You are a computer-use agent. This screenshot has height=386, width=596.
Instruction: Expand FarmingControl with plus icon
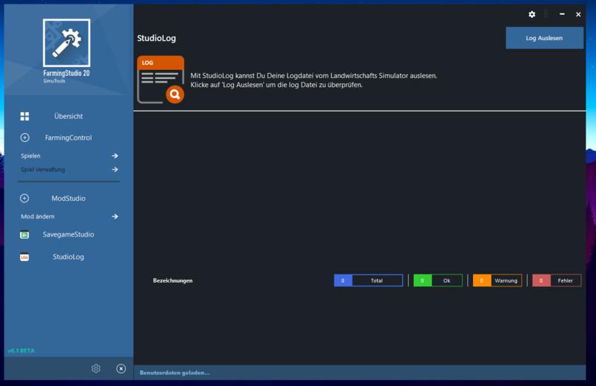point(25,138)
